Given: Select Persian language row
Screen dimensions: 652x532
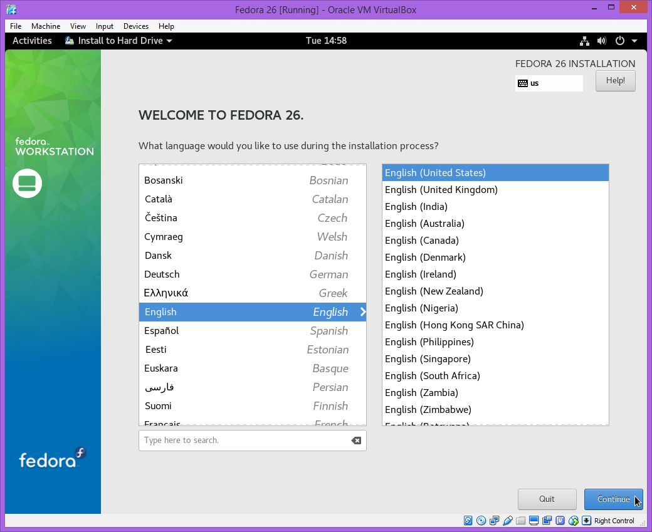Looking at the screenshot, I should 253,387.
